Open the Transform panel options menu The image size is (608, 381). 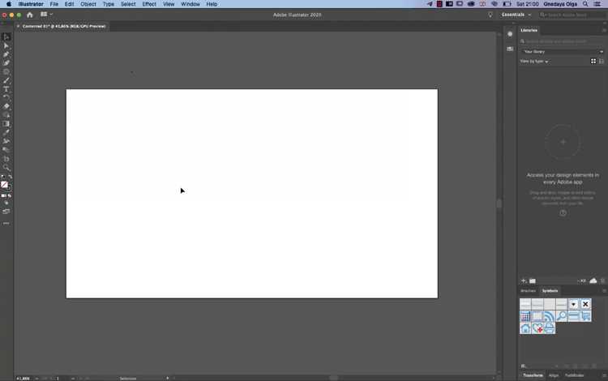(604, 375)
